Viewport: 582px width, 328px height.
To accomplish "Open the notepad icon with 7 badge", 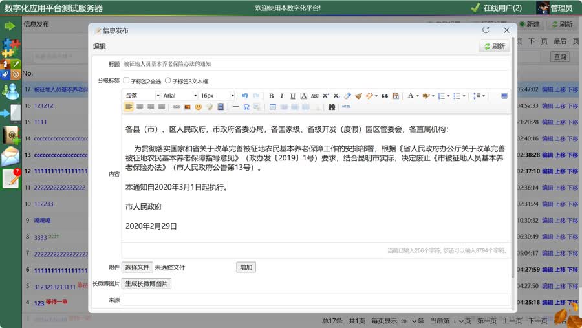I will (x=11, y=179).
